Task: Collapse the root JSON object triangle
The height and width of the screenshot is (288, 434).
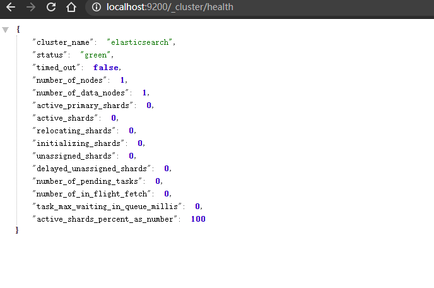Action: click(x=5, y=30)
